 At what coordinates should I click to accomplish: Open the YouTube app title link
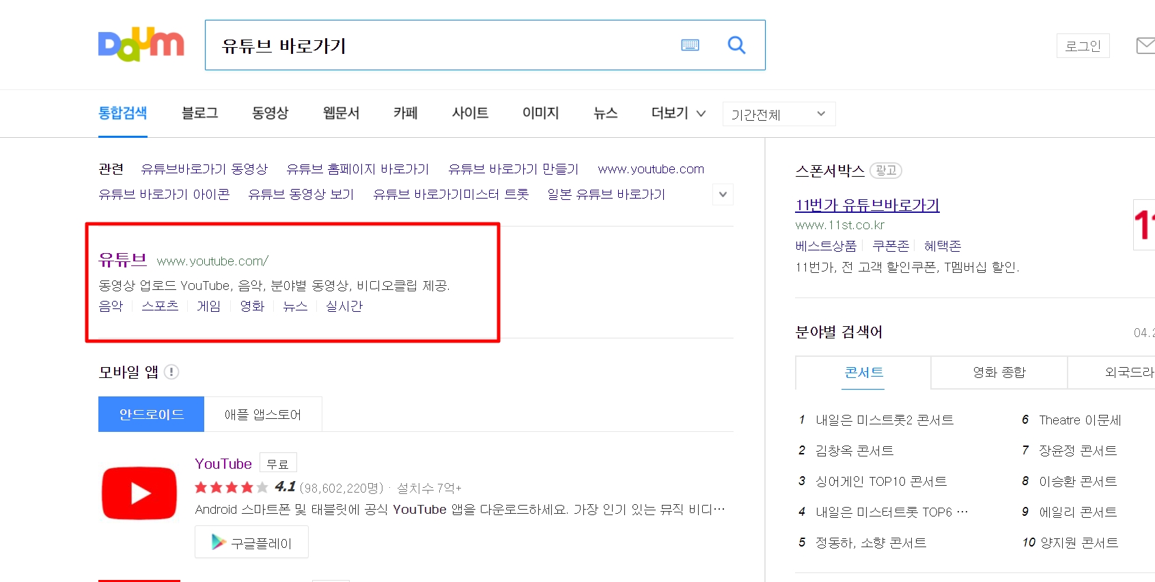pyautogui.click(x=223, y=464)
